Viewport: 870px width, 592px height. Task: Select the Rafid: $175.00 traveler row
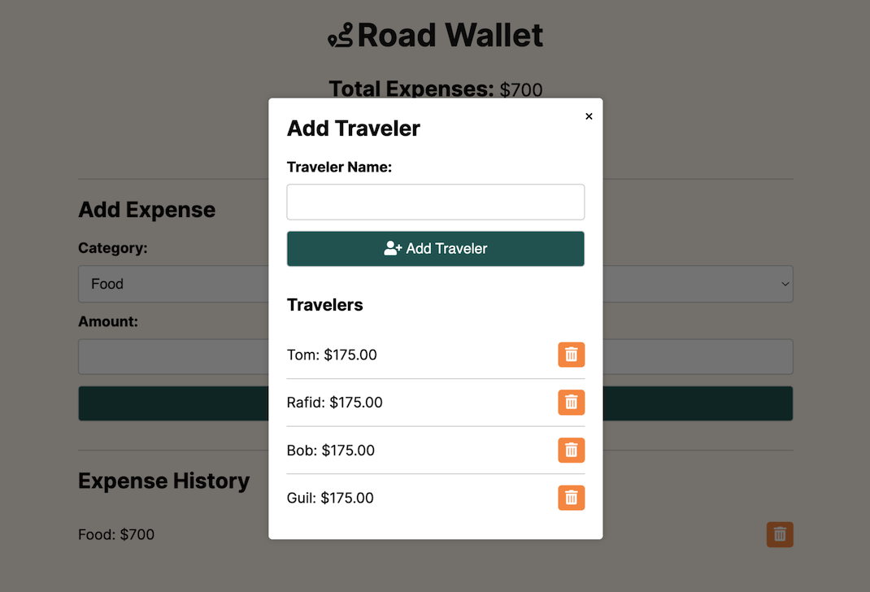(334, 403)
